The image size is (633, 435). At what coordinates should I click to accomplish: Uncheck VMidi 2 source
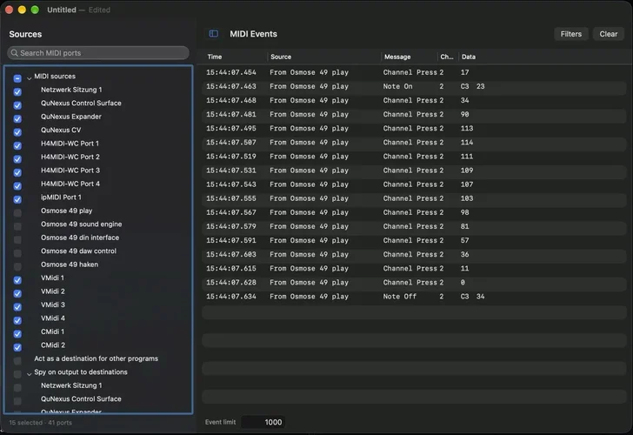click(x=17, y=293)
